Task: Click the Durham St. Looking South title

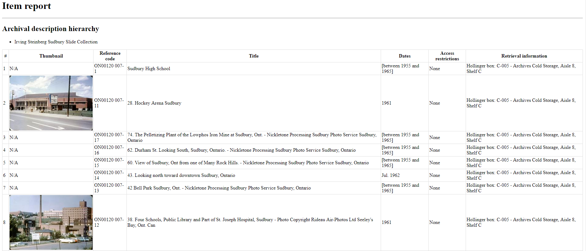Action: pyautogui.click(x=241, y=150)
